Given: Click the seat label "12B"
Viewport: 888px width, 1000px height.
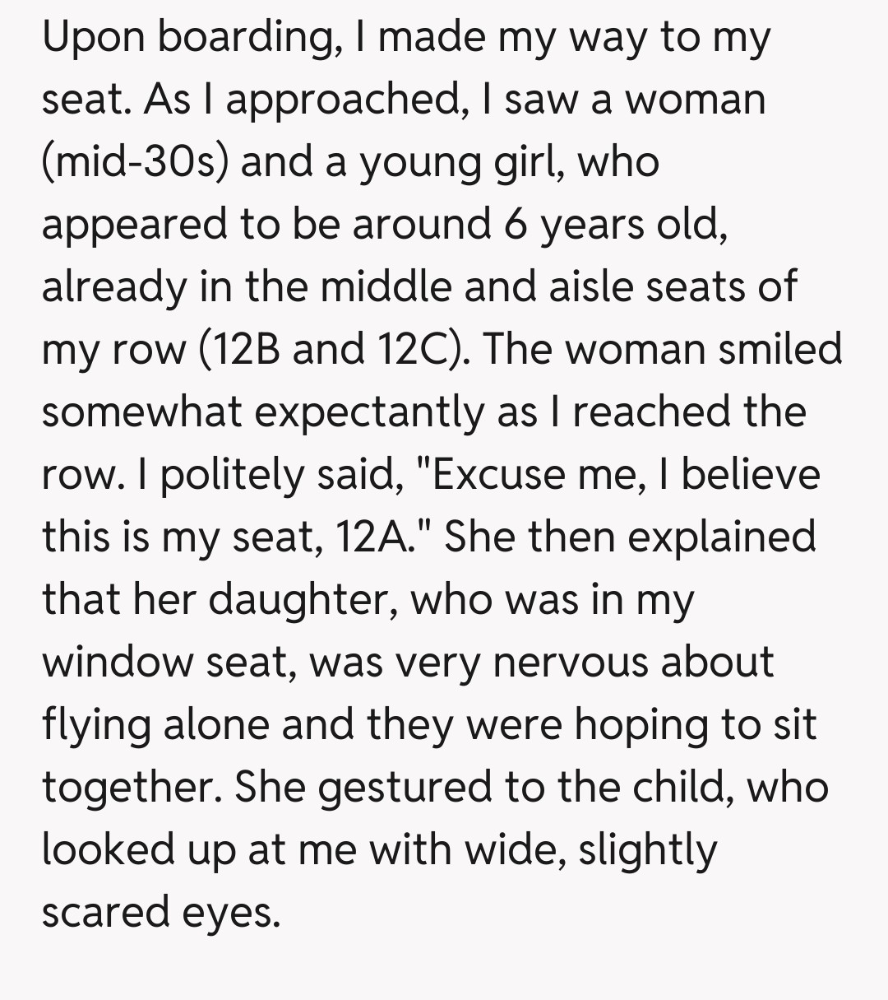Looking at the screenshot, I should (x=243, y=349).
